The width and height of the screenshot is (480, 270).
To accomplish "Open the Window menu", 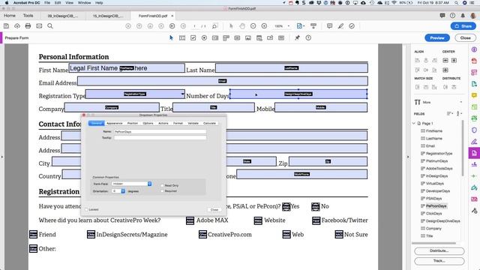I will tap(84, 3).
